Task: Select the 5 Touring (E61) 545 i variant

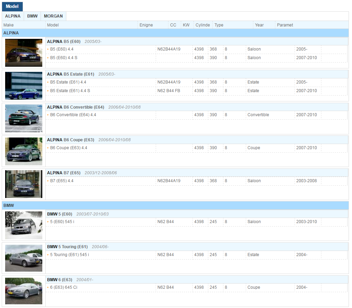Action: pos(69,255)
